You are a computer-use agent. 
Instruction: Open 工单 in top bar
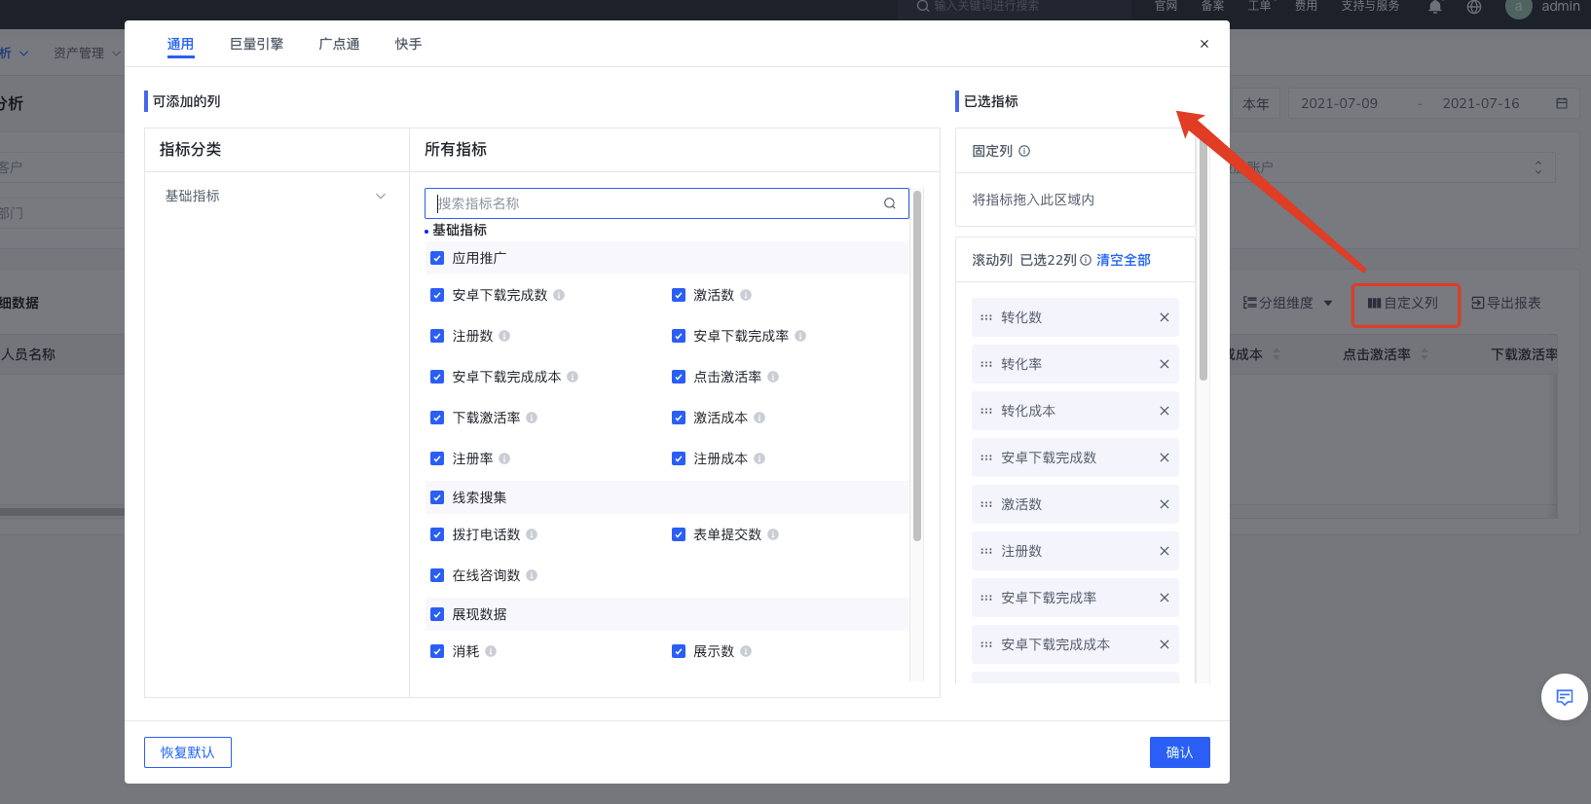[x=1259, y=6]
